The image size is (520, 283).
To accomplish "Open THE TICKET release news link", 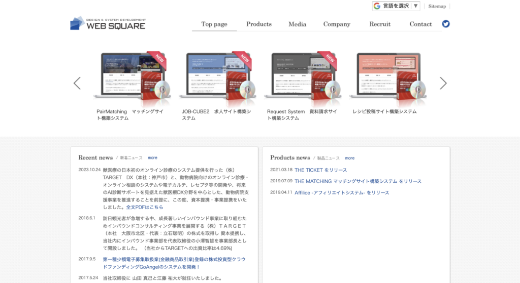I will [320, 170].
